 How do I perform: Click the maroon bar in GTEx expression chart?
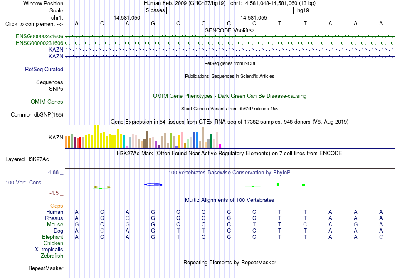[x=74, y=142]
